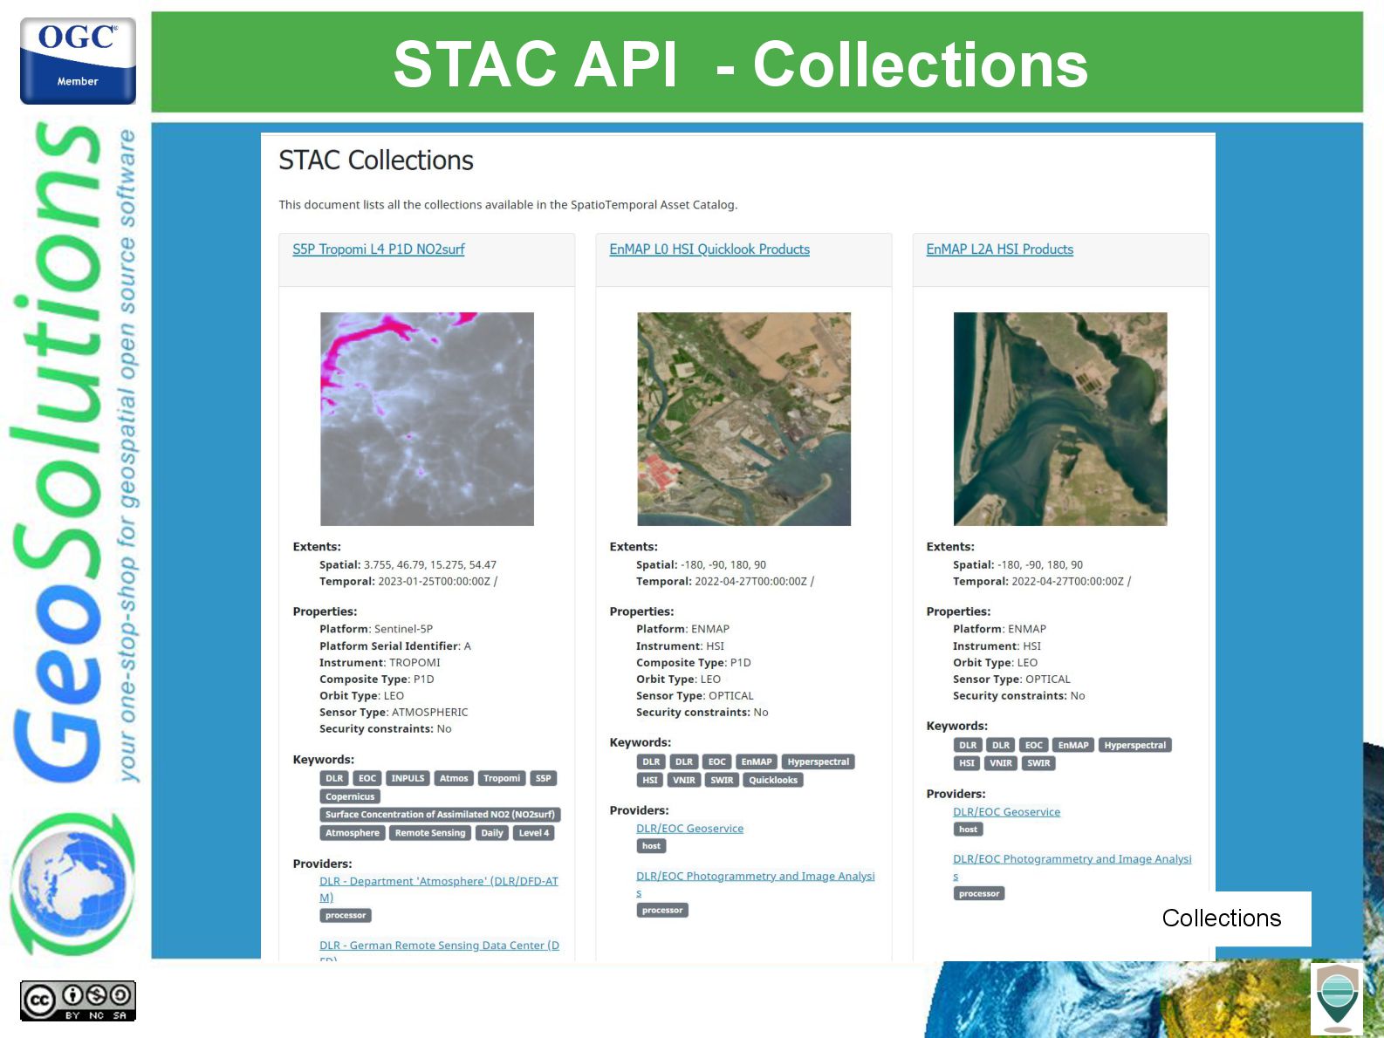Screen dimensions: 1384x1038
Task: Click the Copernicus keyword badge
Action: click(x=350, y=796)
